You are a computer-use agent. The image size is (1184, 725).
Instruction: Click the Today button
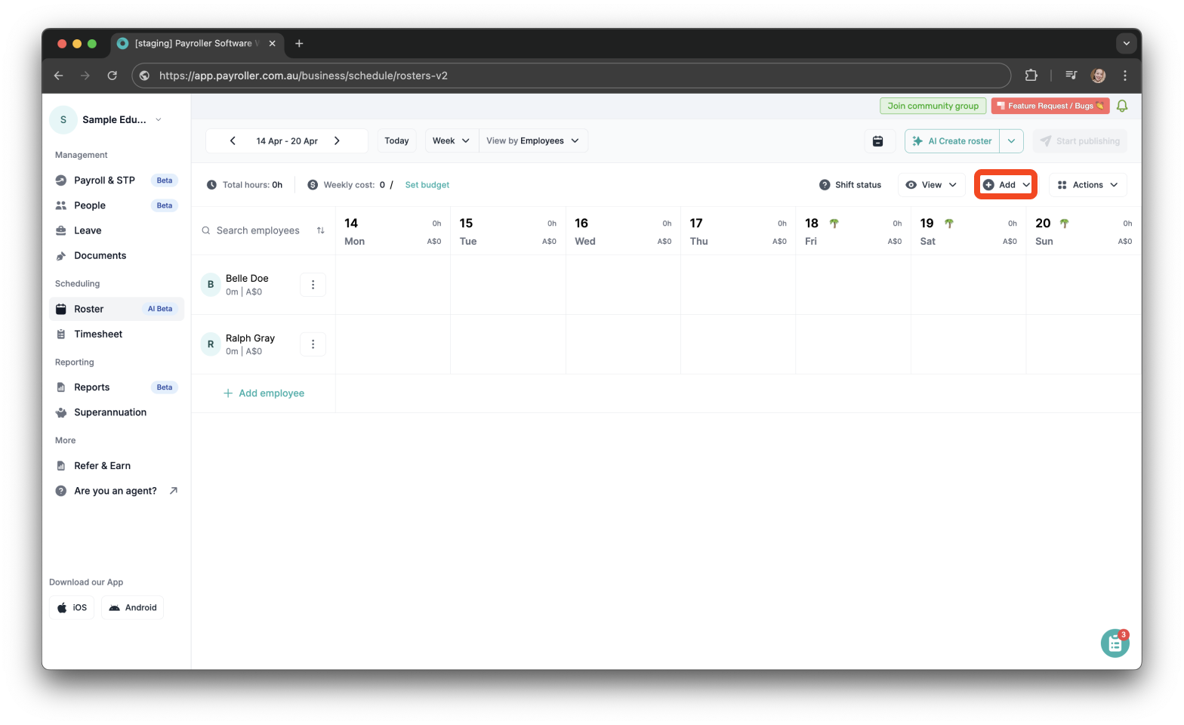pyautogui.click(x=396, y=141)
